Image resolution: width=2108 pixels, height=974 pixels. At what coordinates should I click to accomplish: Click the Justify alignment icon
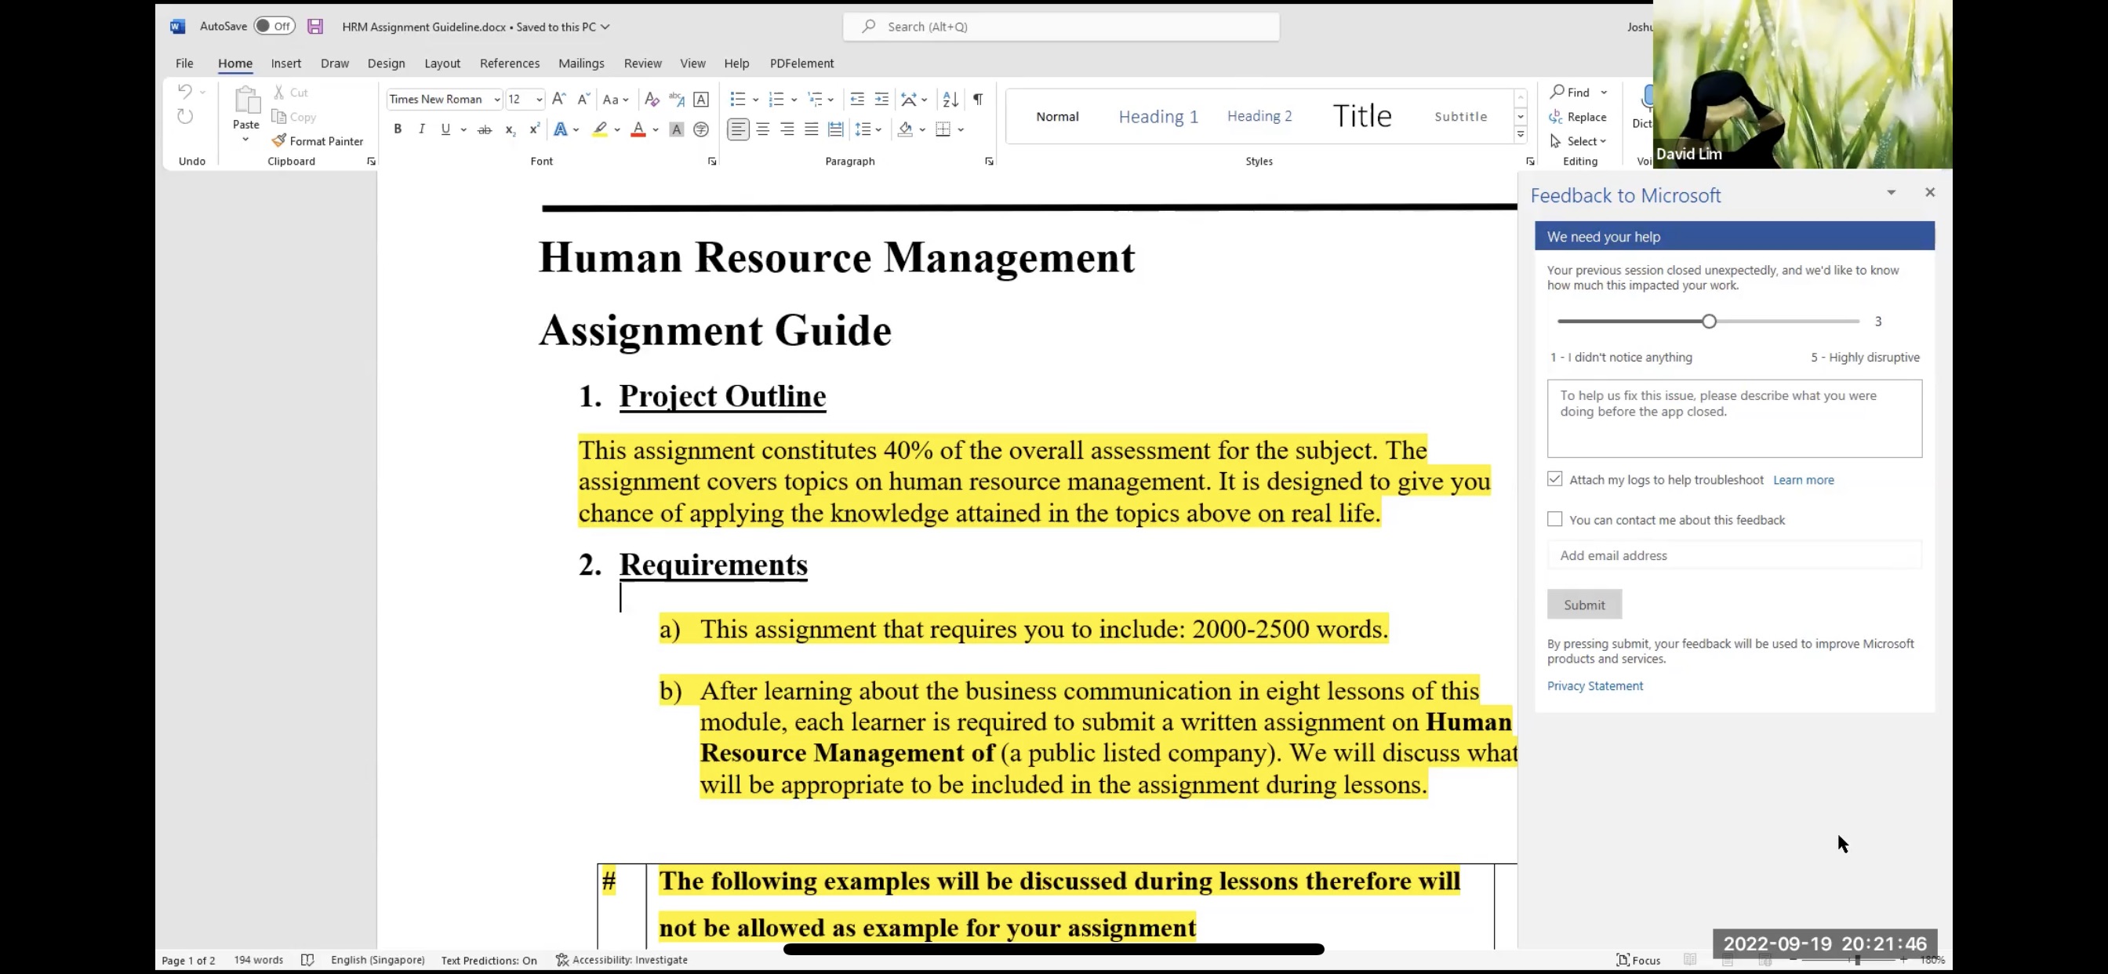click(811, 129)
